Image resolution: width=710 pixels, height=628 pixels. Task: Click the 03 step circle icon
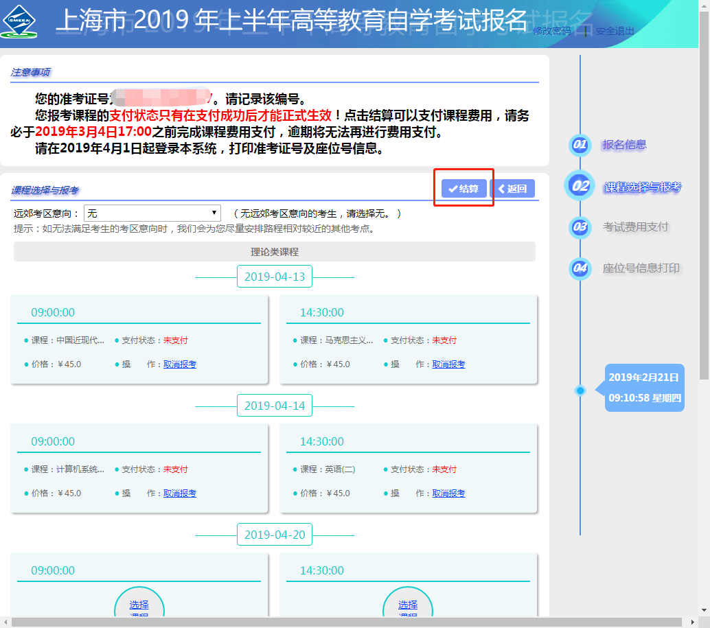pyautogui.click(x=580, y=227)
